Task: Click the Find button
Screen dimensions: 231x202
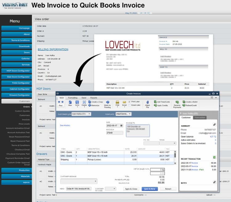Action: coord(61,106)
